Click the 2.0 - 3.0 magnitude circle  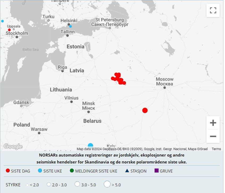coord(49,184)
